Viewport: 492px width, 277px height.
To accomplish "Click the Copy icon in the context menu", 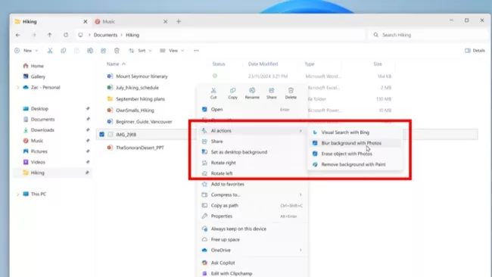I will point(233,93).
